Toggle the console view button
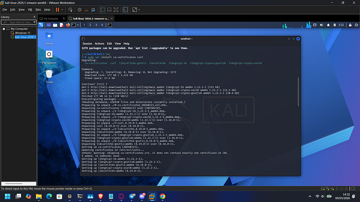This screenshot has width=360, height=202. (125, 10)
